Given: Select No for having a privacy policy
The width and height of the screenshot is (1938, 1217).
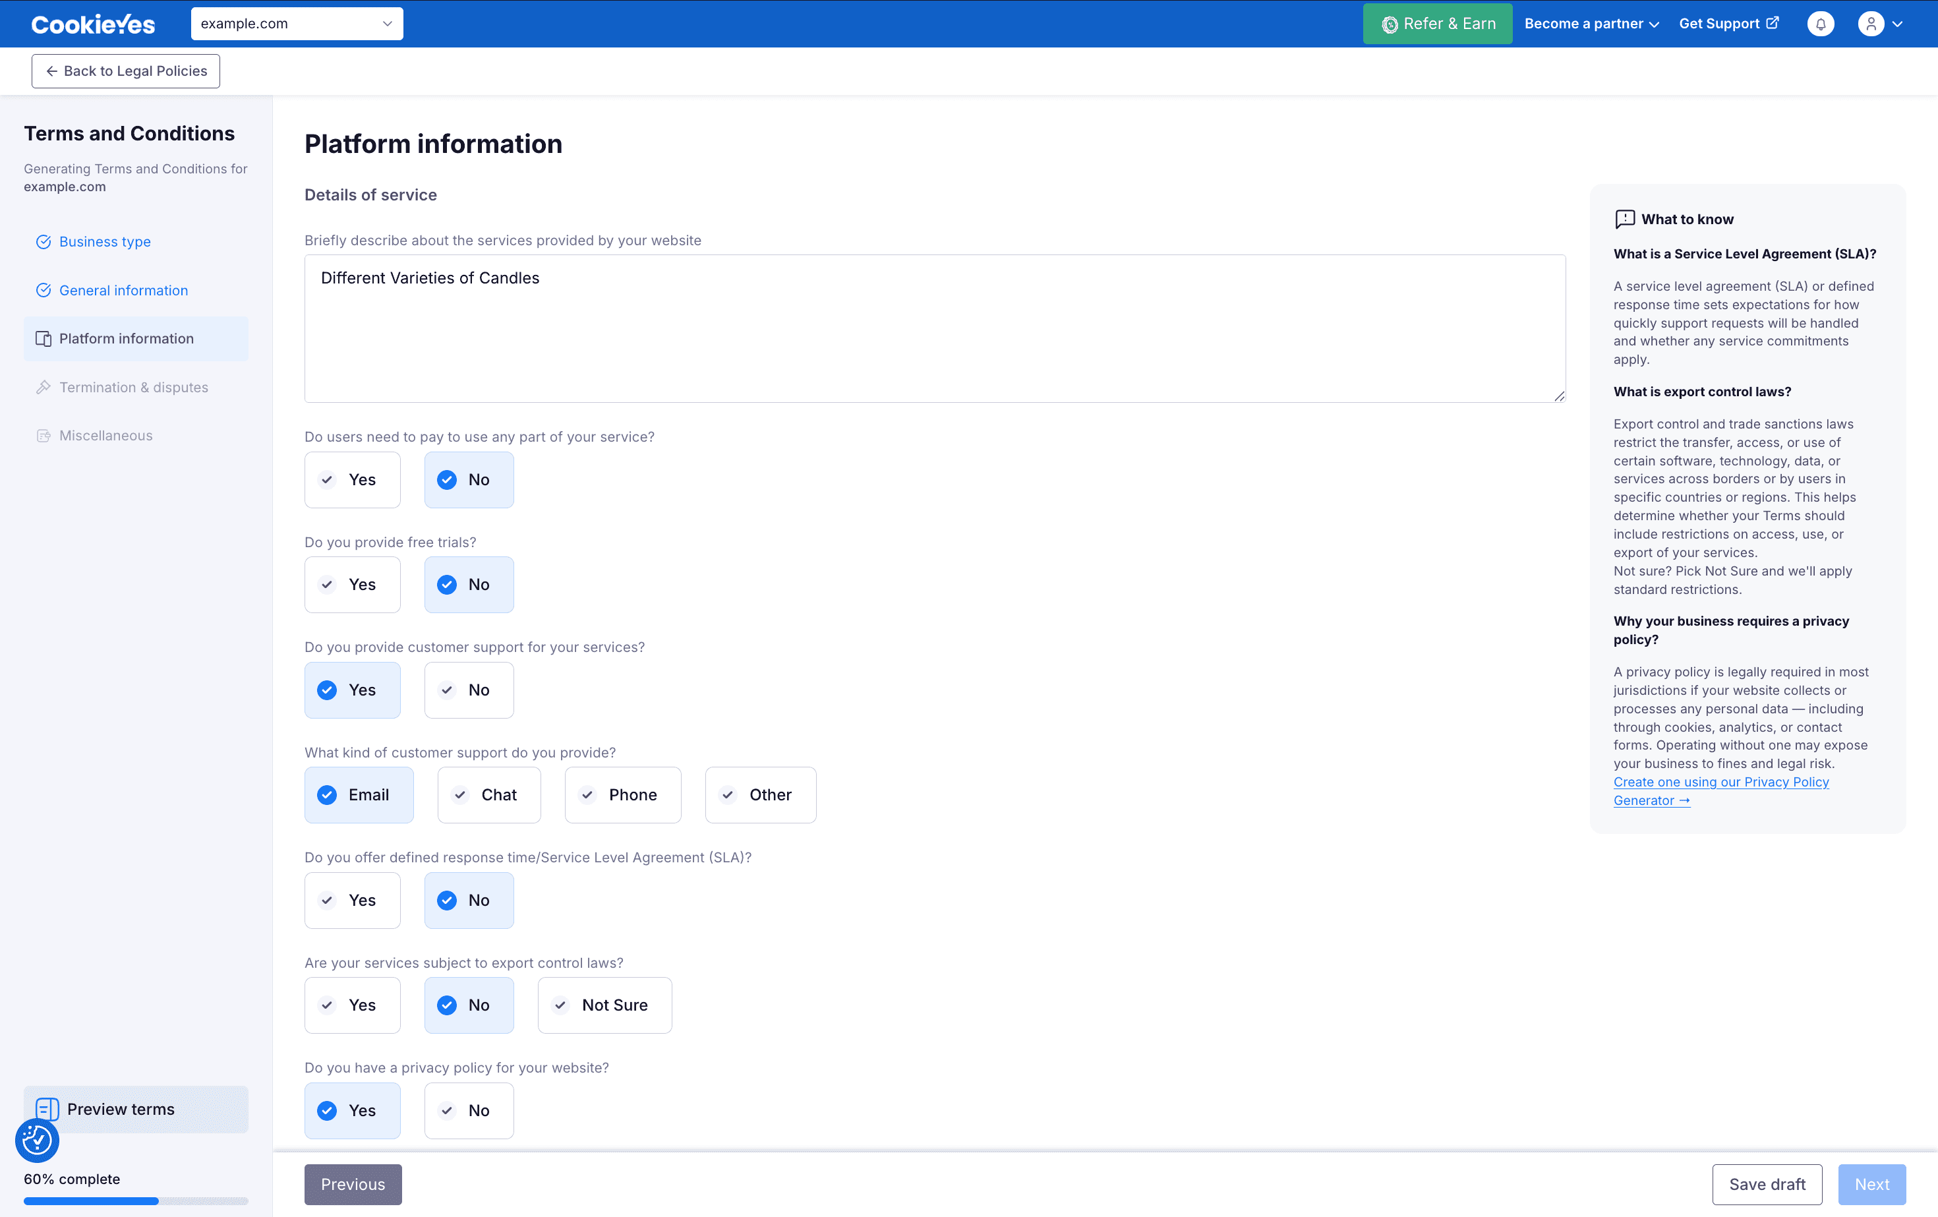Looking at the screenshot, I should tap(469, 1111).
